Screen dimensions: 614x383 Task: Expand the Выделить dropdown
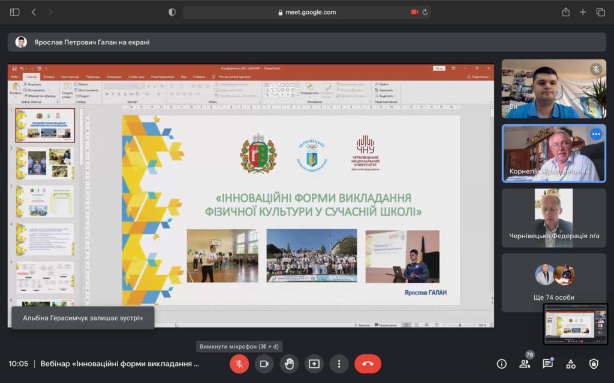pos(395,96)
